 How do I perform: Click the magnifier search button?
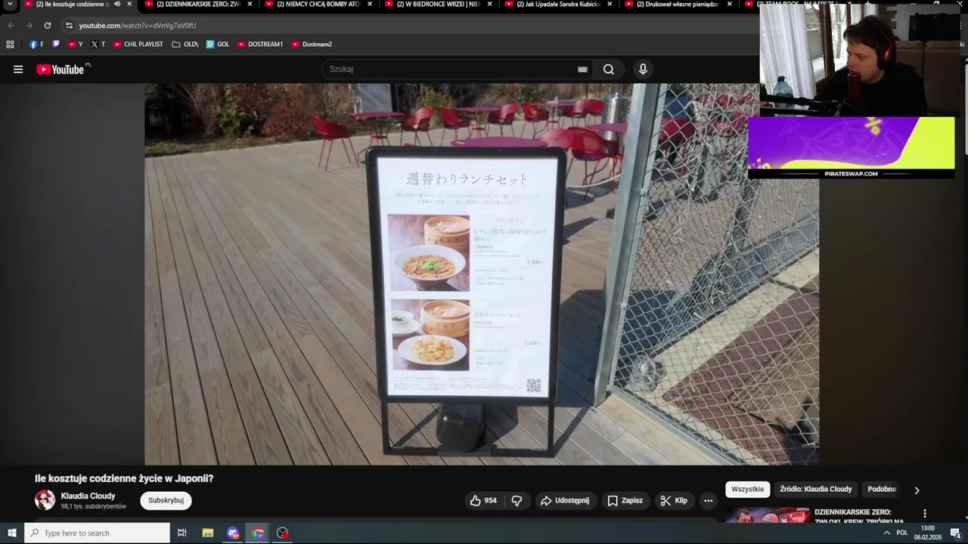(x=609, y=70)
